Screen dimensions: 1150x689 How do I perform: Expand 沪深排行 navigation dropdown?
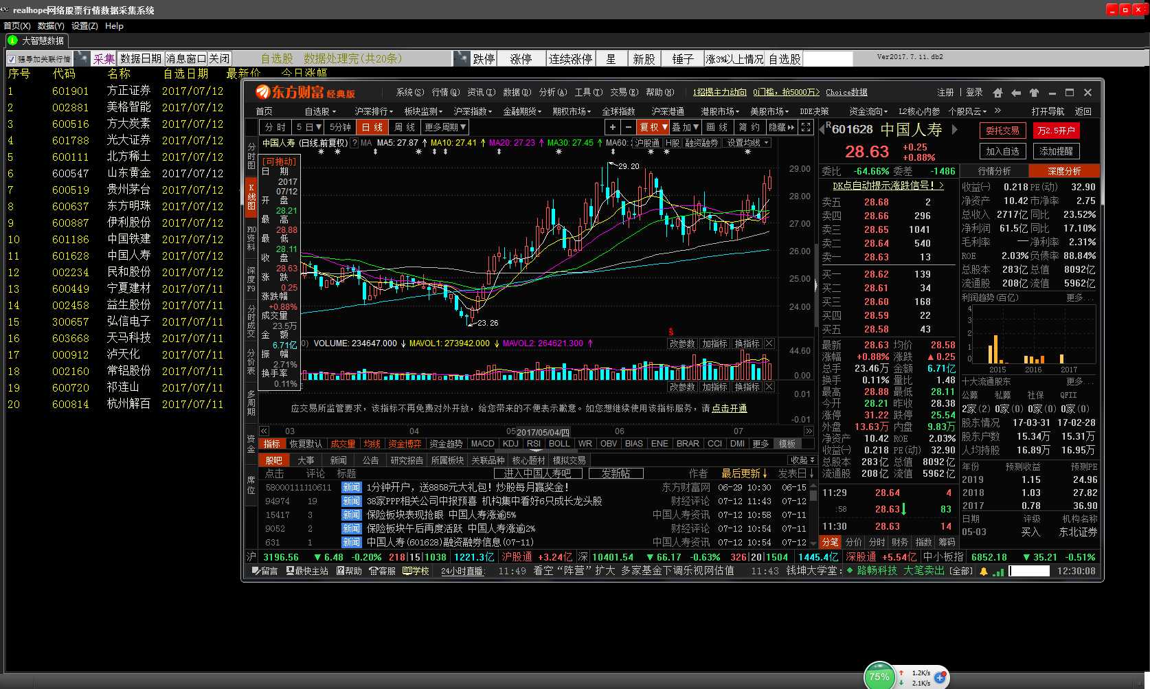tap(374, 111)
